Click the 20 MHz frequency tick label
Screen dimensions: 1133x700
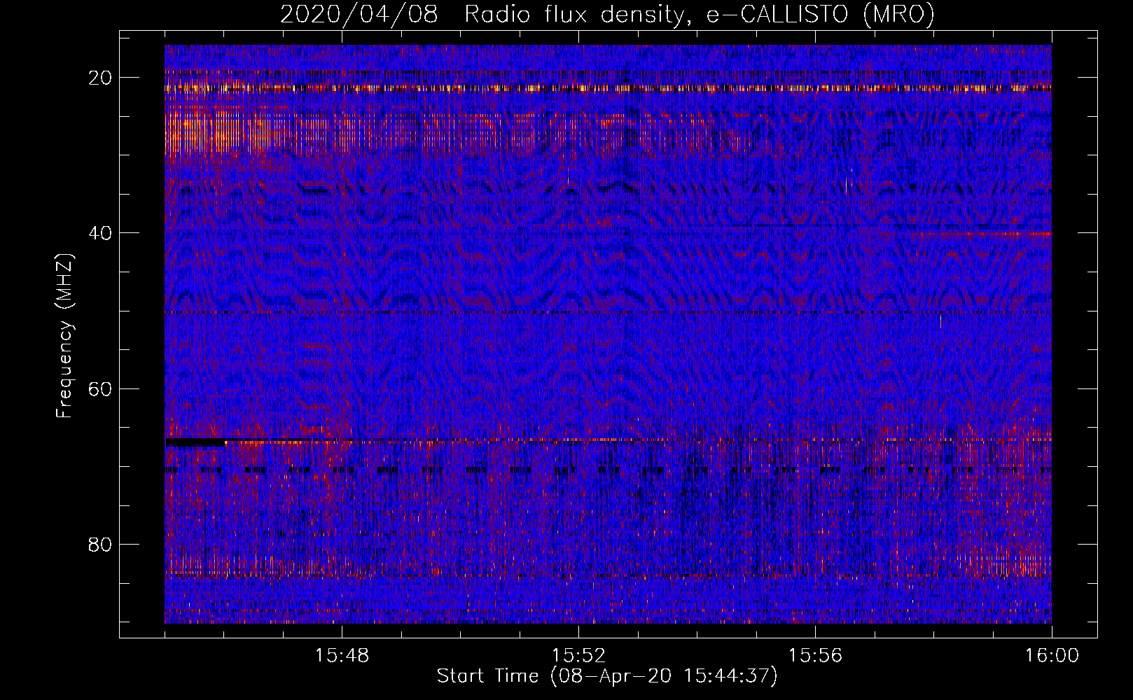[101, 78]
